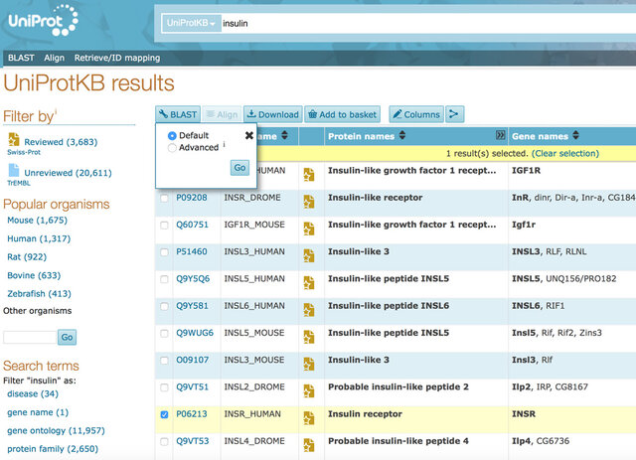Click reviewed icon in INSL6_HUMAN row
The height and width of the screenshot is (460, 636).
click(x=309, y=310)
